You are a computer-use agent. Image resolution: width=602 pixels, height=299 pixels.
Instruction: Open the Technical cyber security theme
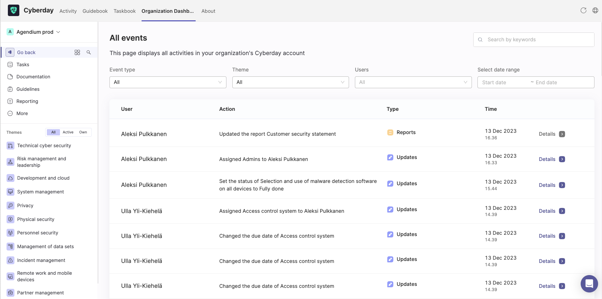coord(44,146)
